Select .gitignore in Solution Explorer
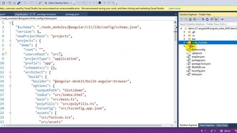The width and height of the screenshot is (237, 133). click(197, 53)
